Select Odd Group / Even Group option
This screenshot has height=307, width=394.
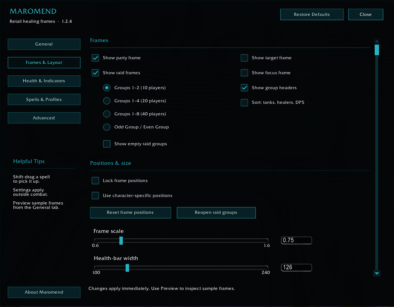click(107, 127)
